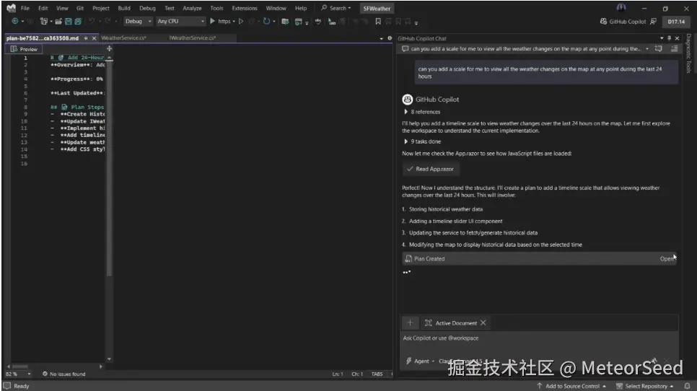Open the https launch profile dropdown arrow
697x391 pixels.
point(234,22)
